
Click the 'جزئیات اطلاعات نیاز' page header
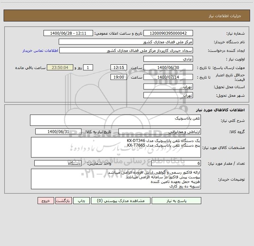[x=225, y=16]
